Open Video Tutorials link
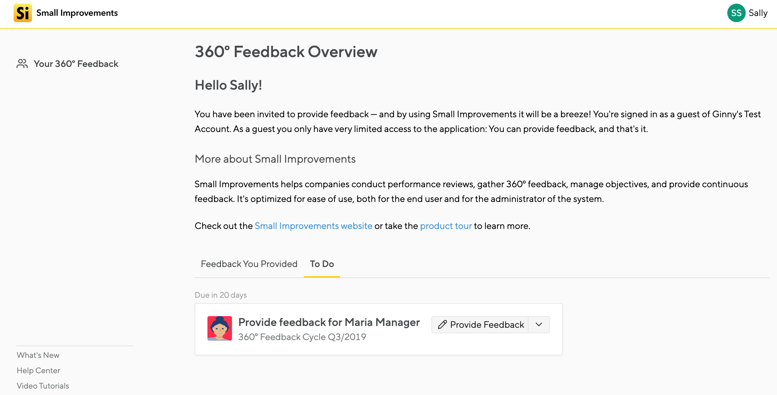This screenshot has width=777, height=395. coord(43,386)
